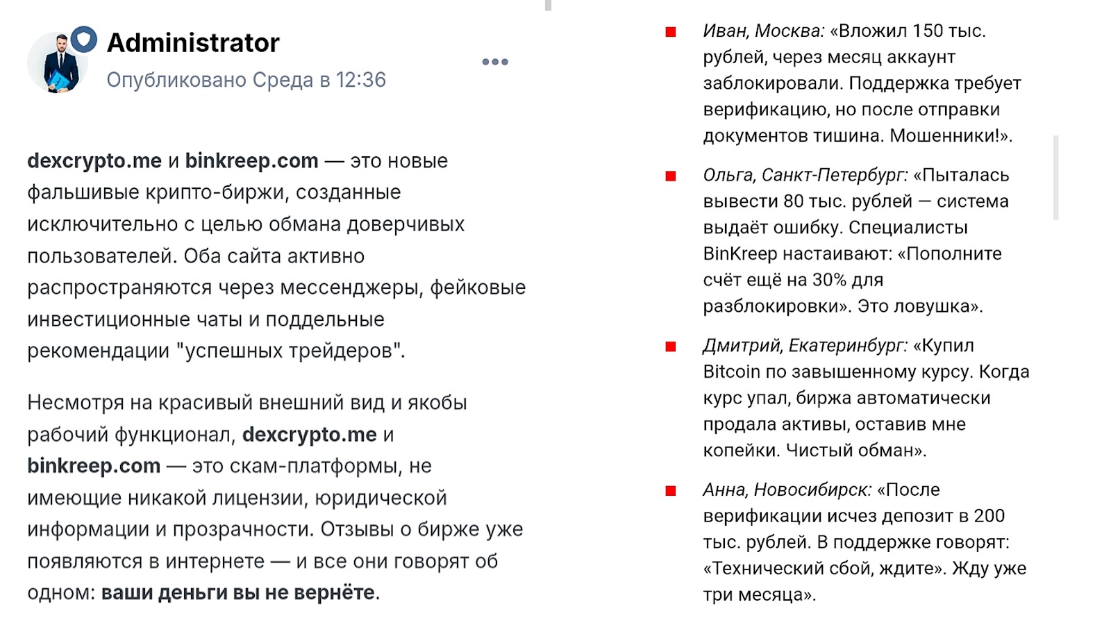Click the red bullet beside Анна, Новосибирск
The image size is (1111, 625).
tap(671, 491)
